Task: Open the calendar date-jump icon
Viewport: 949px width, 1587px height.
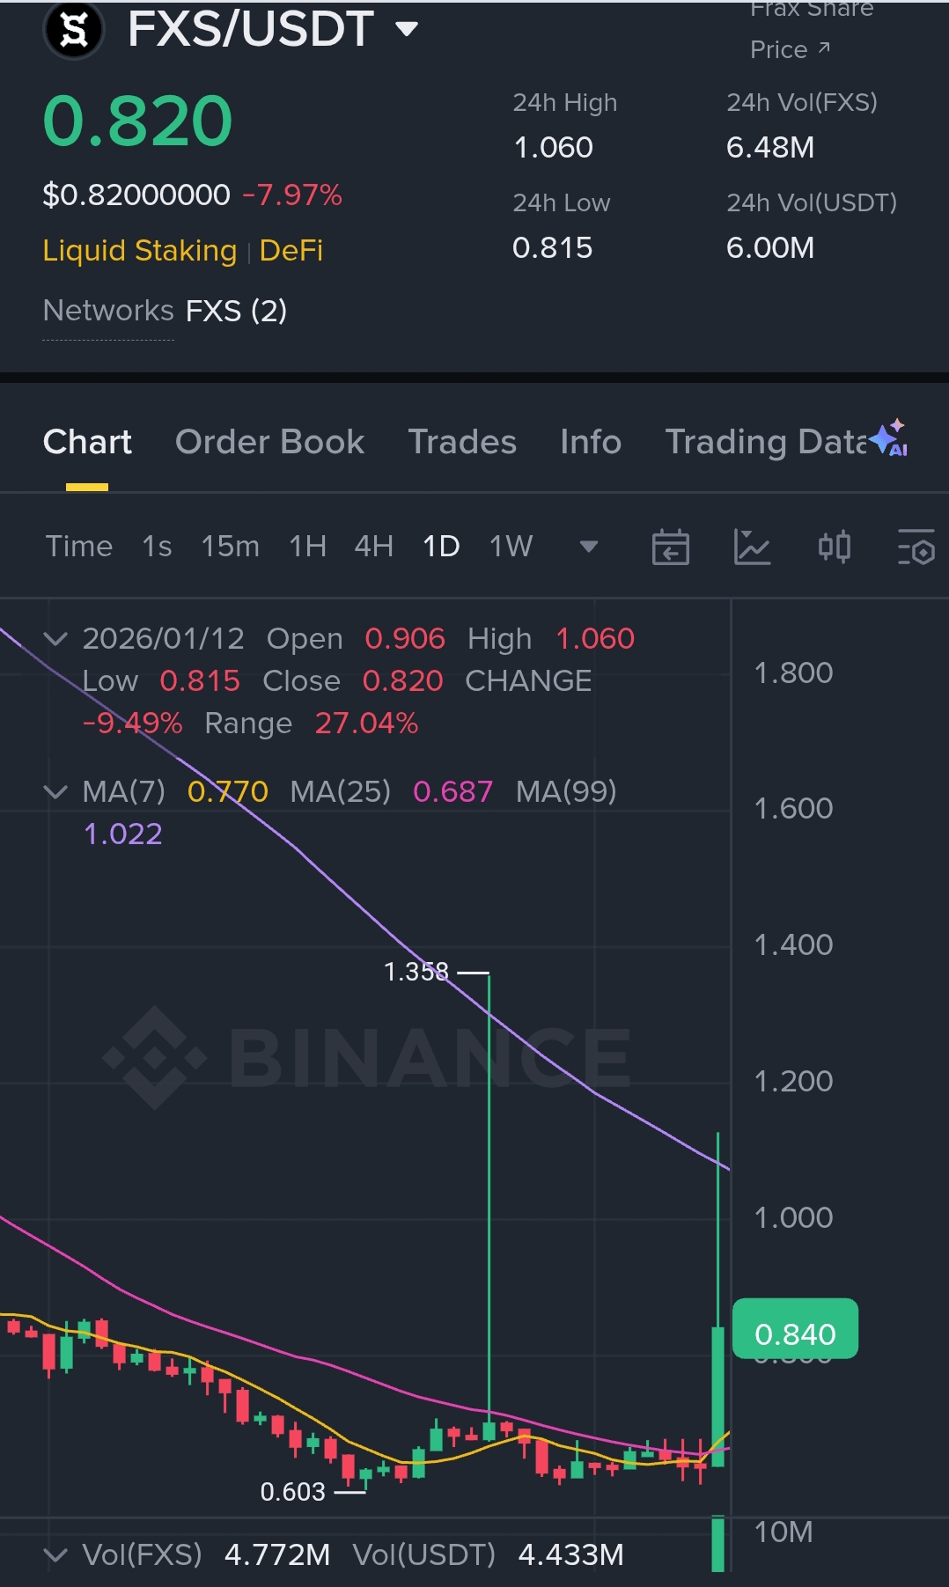Action: 670,547
